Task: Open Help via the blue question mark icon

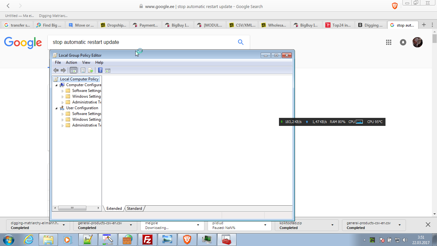Action: point(100,70)
